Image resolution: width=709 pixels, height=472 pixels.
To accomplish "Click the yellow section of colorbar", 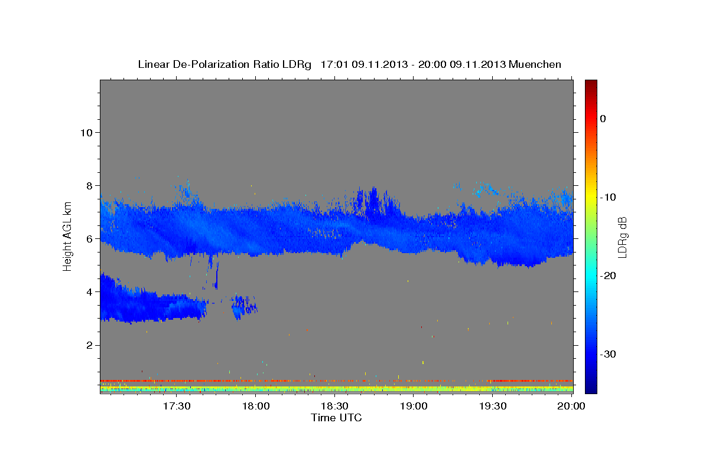I will (x=591, y=195).
